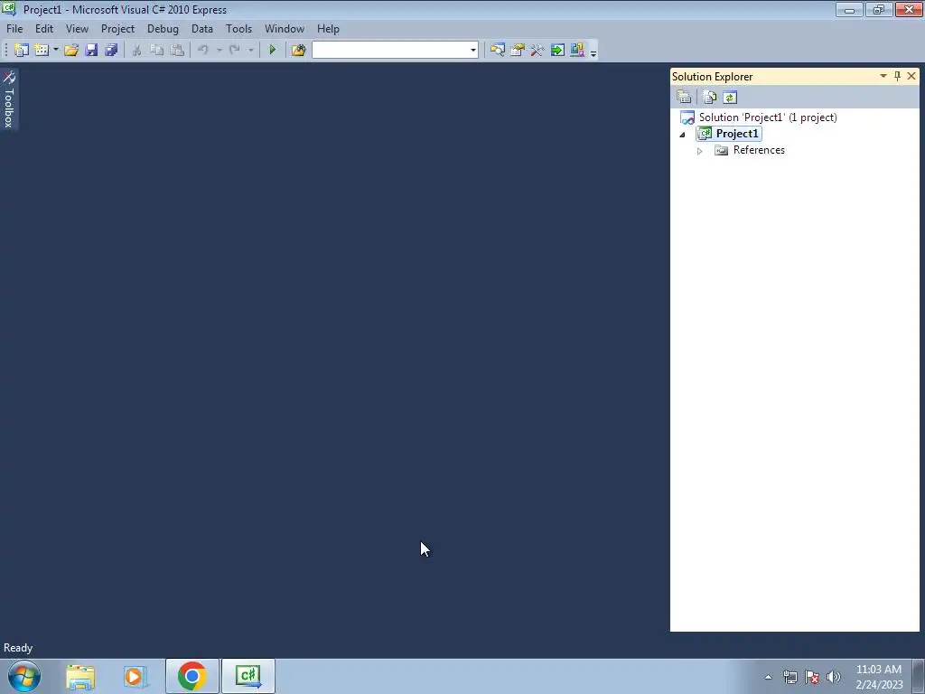This screenshot has width=925, height=694.
Task: Click the Save floppy disk icon
Action: (x=91, y=51)
